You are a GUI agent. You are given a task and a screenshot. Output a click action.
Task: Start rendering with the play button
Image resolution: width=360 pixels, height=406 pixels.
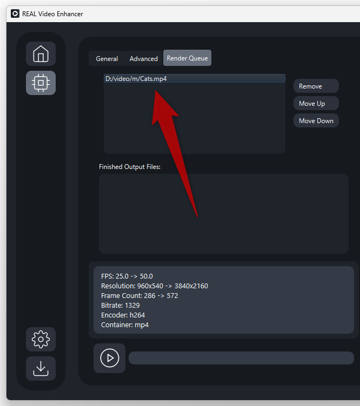pyautogui.click(x=109, y=358)
